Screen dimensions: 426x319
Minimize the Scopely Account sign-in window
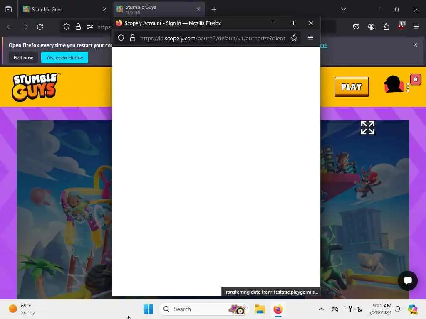(273, 23)
